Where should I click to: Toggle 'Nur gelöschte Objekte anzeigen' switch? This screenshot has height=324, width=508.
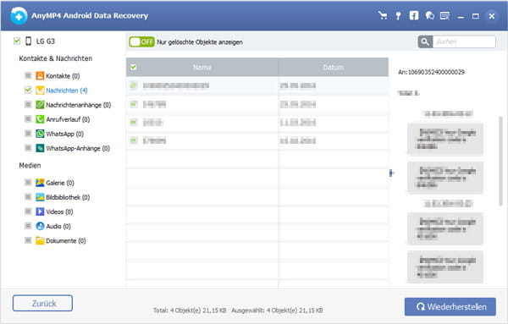pyautogui.click(x=141, y=41)
